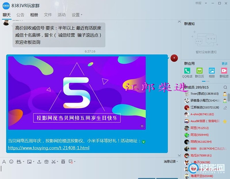Select member Tivon(恩叔)(13839103)
This screenshot has width=230, height=179.
coord(204,94)
